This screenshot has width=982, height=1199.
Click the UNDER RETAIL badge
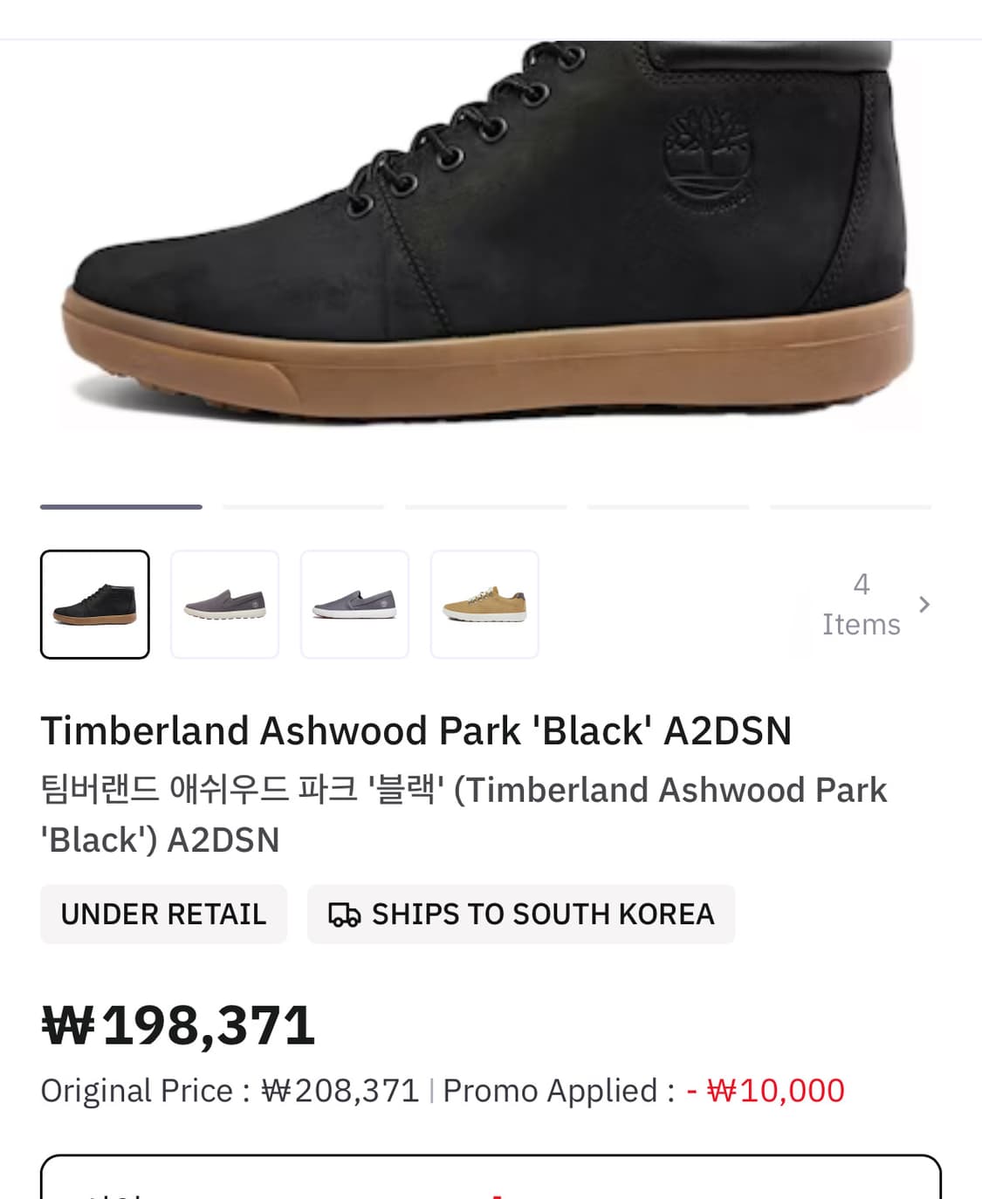[x=163, y=915]
